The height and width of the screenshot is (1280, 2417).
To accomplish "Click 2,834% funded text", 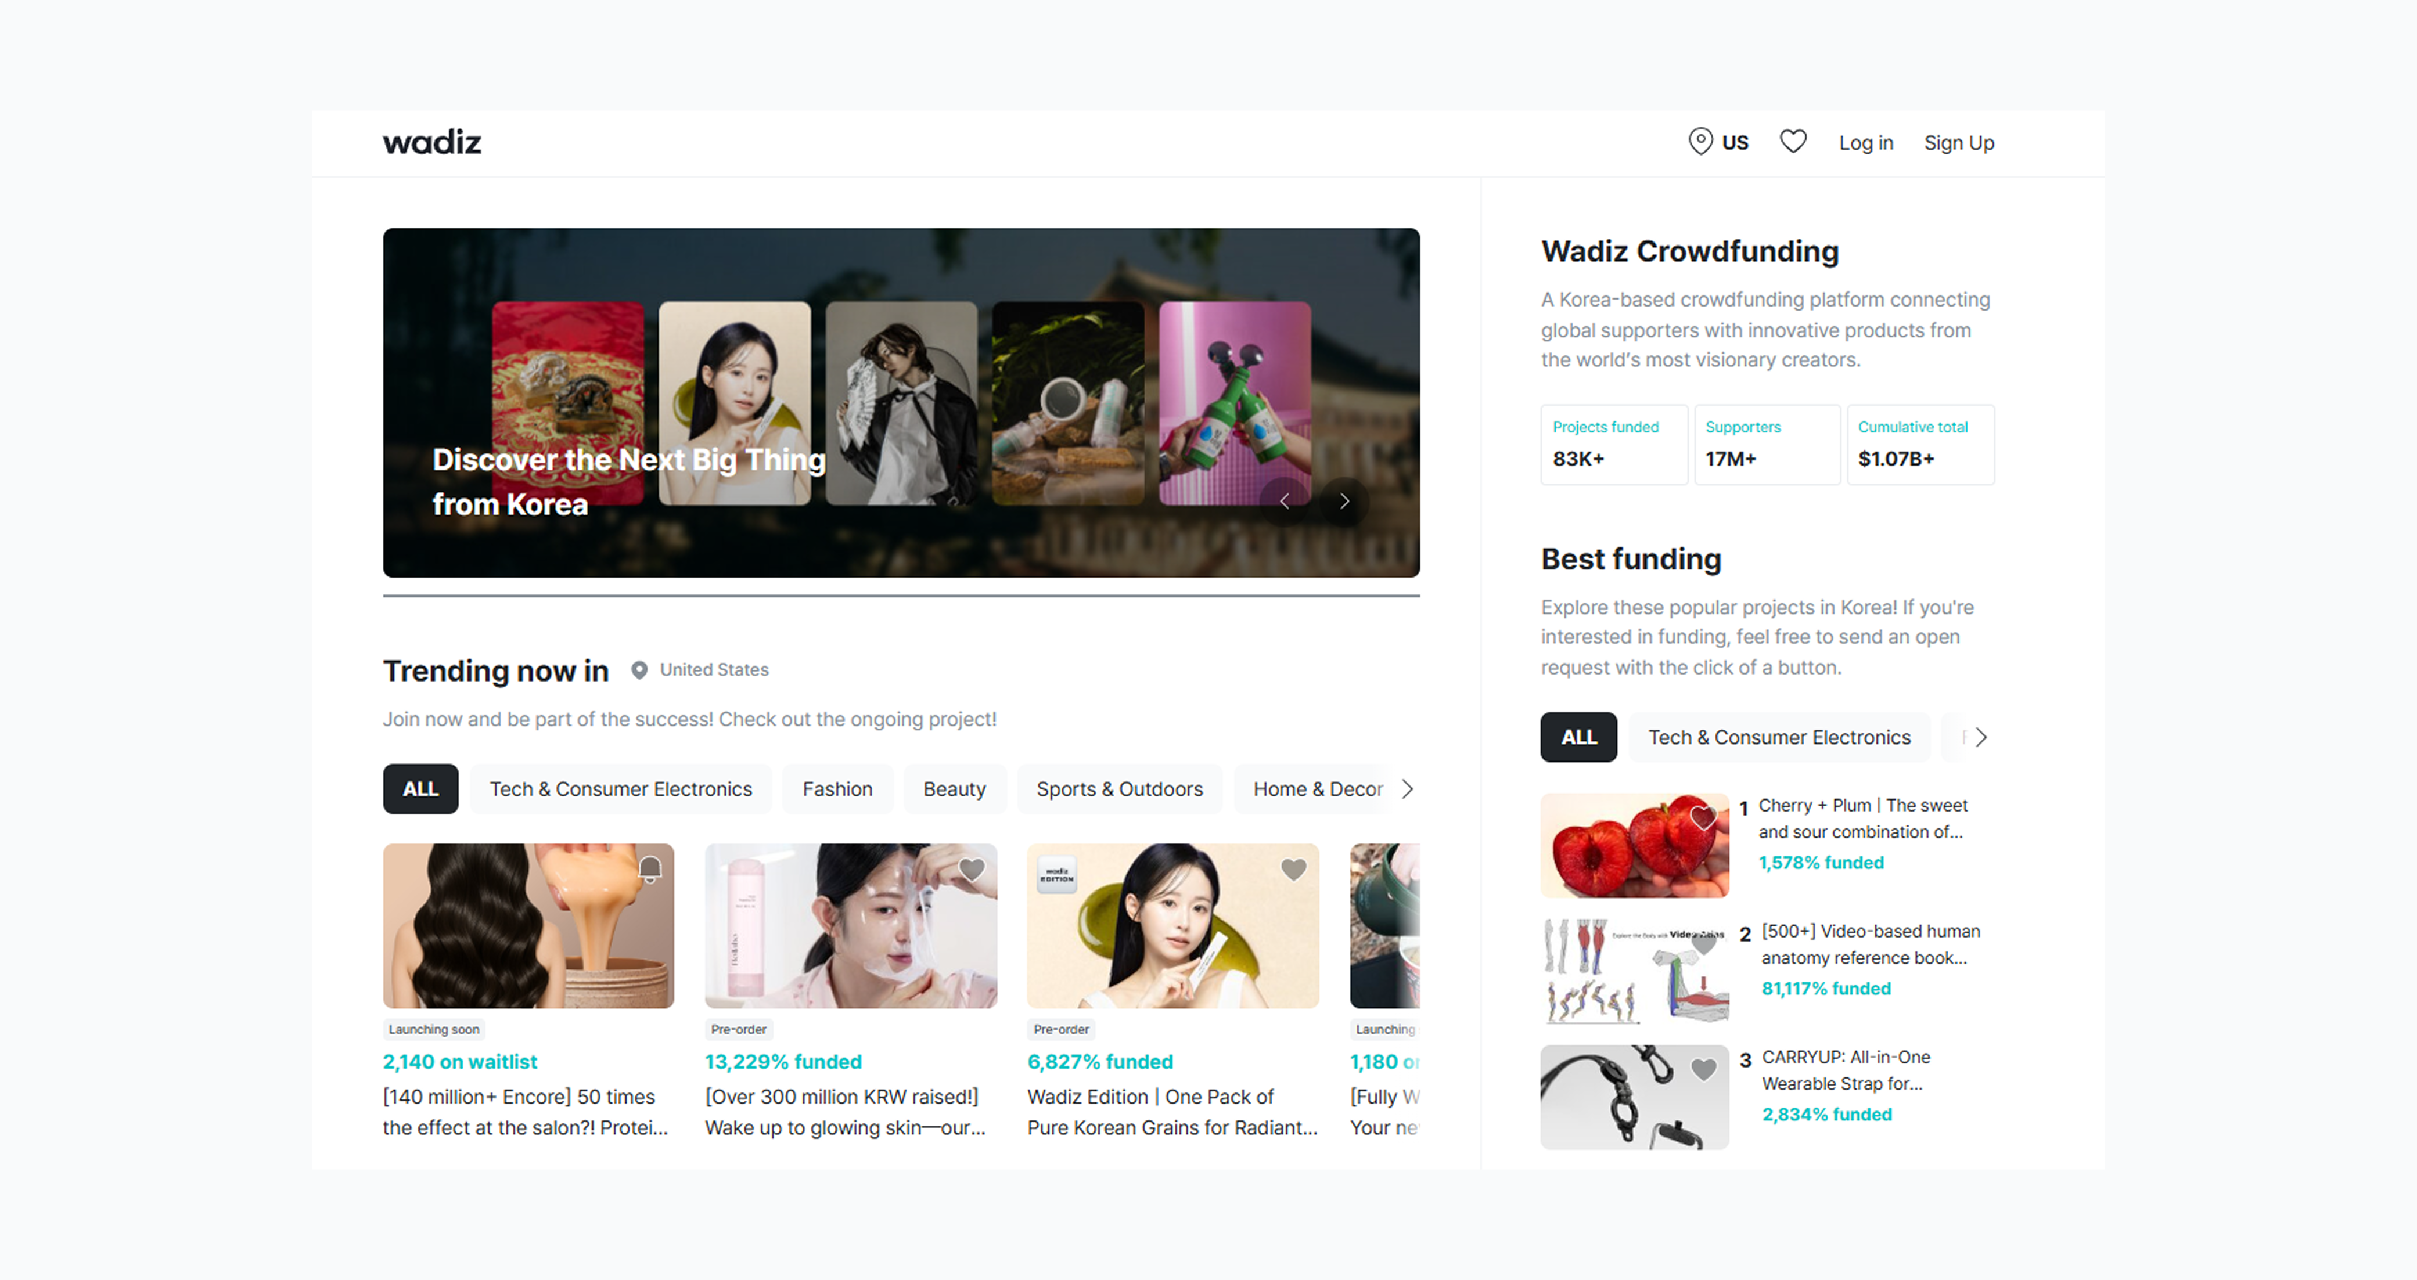I will point(1826,1114).
